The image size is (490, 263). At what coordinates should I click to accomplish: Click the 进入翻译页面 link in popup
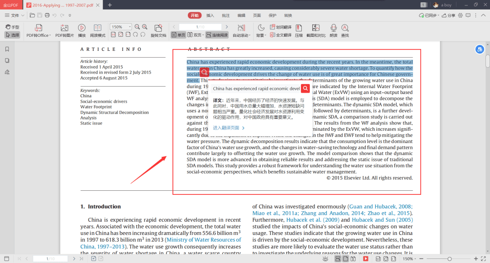tap(229, 128)
